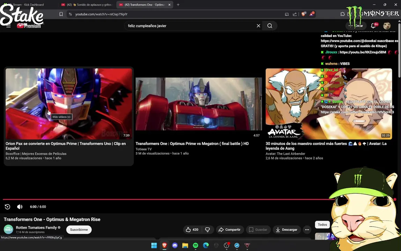Screen dimensions: 401x251
Task: Open the blue wrench app in taskbar
Action: pyautogui.click(x=237, y=245)
